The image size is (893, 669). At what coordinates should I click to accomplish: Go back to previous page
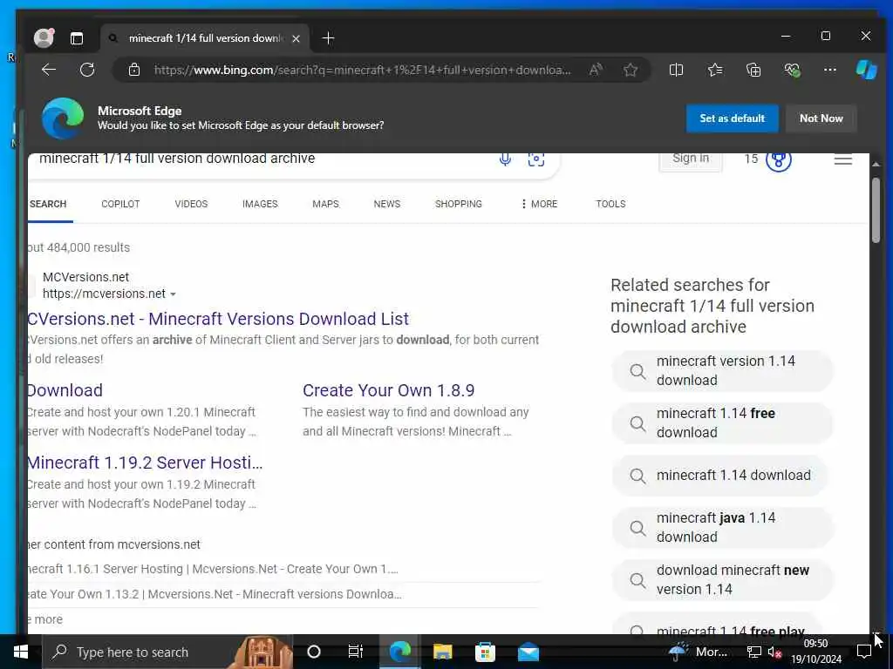point(49,70)
